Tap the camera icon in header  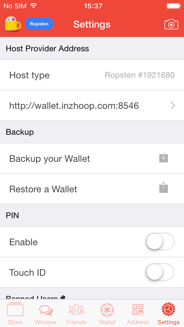(171, 24)
